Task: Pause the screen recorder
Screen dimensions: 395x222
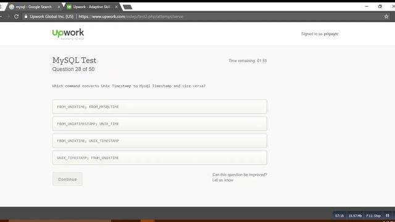Action: pyautogui.click(x=388, y=215)
